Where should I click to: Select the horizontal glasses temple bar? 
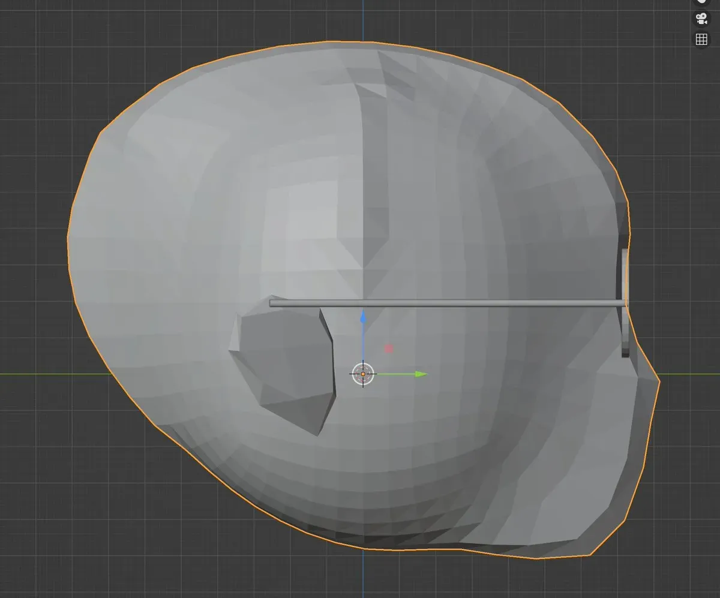pos(447,303)
